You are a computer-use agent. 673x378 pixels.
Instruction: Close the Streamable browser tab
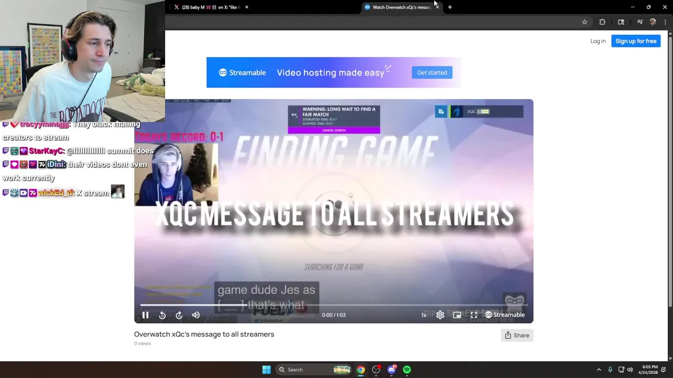[x=437, y=7]
